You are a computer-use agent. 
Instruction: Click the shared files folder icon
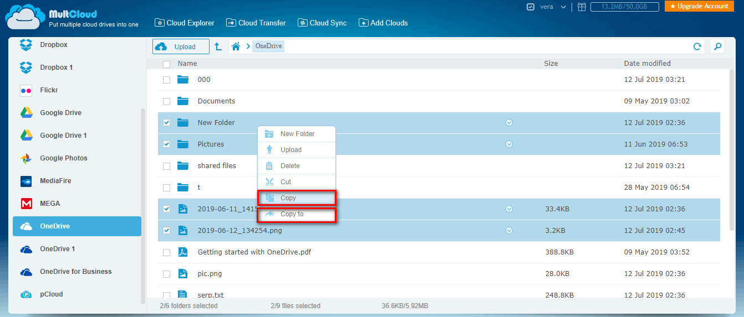pyautogui.click(x=183, y=165)
